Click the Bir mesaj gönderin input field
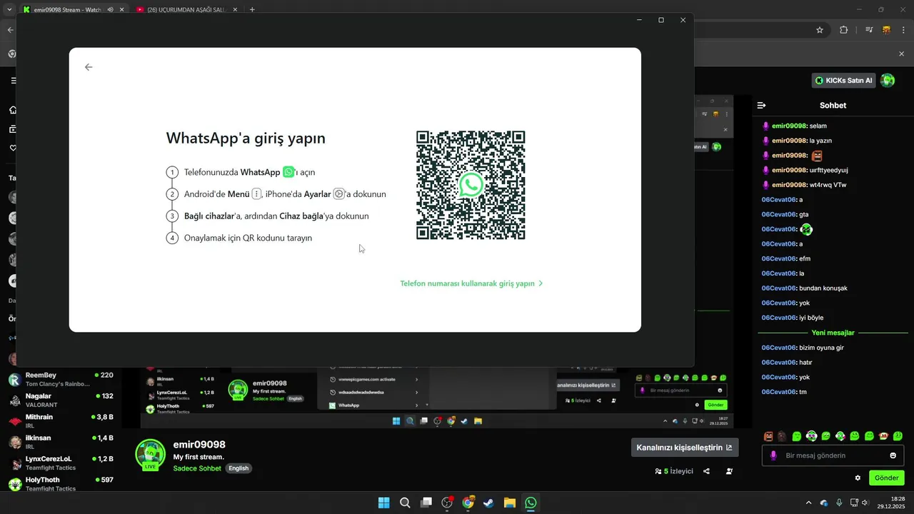The width and height of the screenshot is (914, 514). tap(833, 455)
